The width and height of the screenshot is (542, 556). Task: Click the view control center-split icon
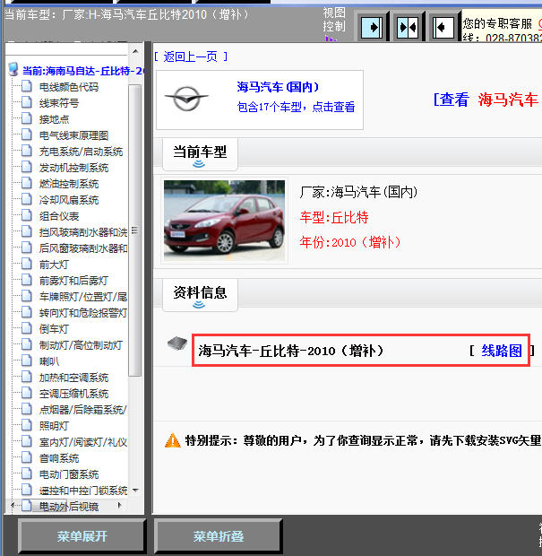(x=408, y=27)
